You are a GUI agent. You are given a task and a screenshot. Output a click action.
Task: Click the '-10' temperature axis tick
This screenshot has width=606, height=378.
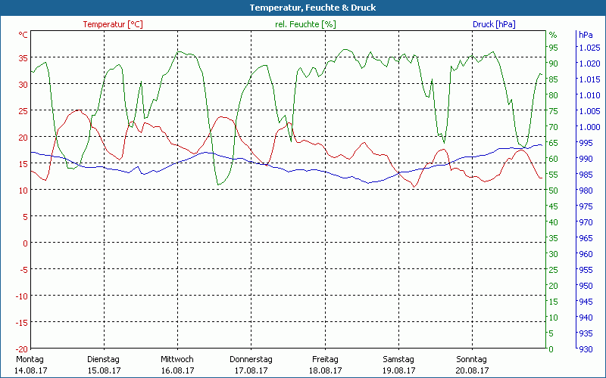click(22, 296)
